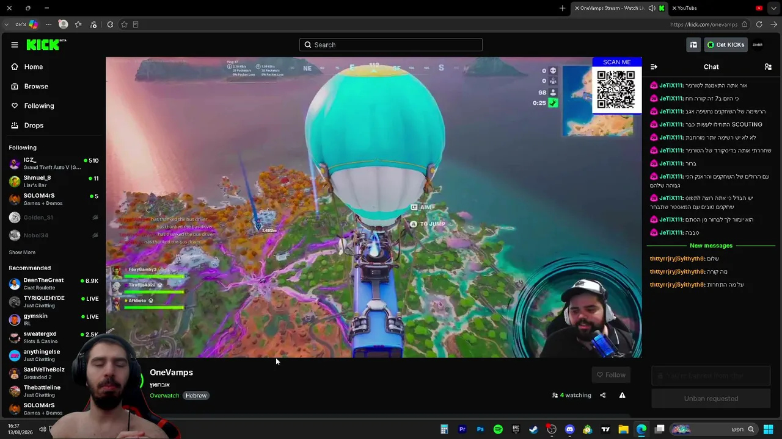The image size is (782, 439).
Task: Open the browser favorites list icon
Action: pos(78,24)
